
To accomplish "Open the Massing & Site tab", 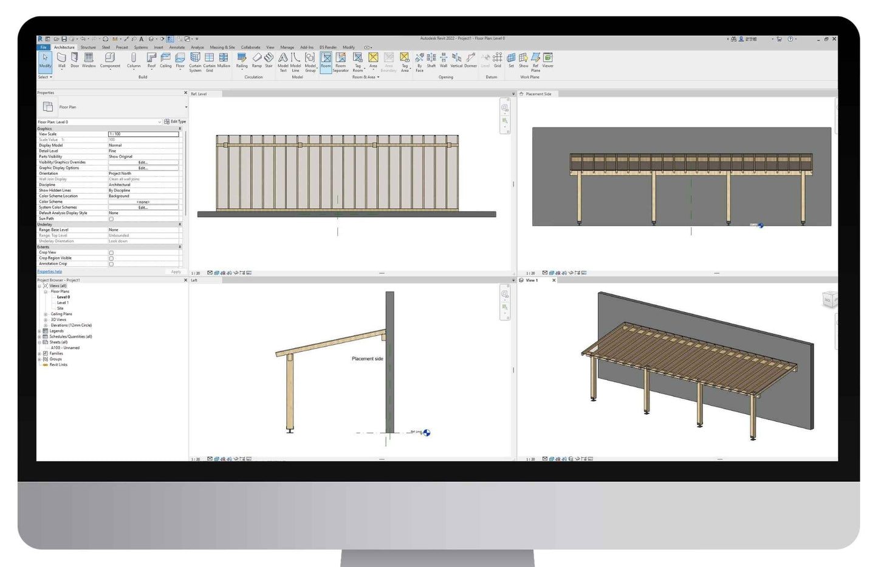I will [x=222, y=47].
